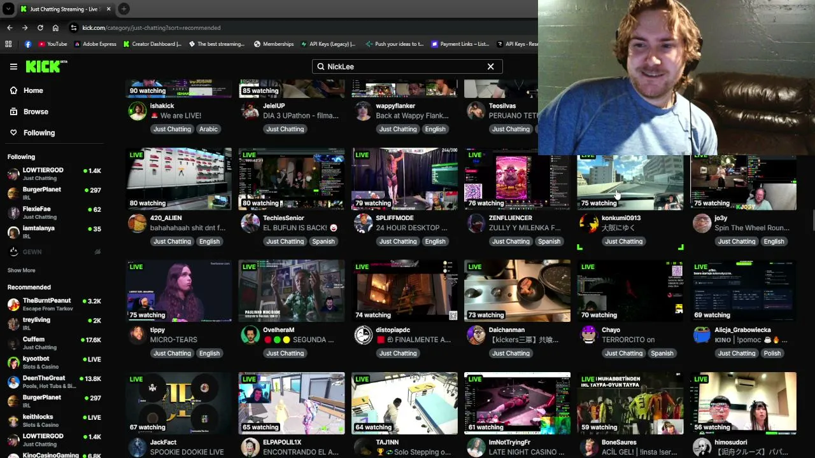This screenshot has width=815, height=458.
Task: View site information beside the URL
Action: (x=74, y=27)
